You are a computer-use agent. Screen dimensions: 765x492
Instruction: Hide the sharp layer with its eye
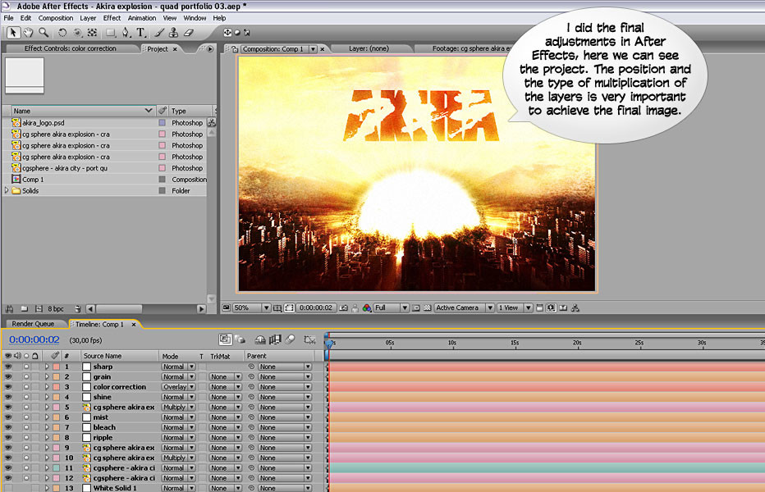8,367
